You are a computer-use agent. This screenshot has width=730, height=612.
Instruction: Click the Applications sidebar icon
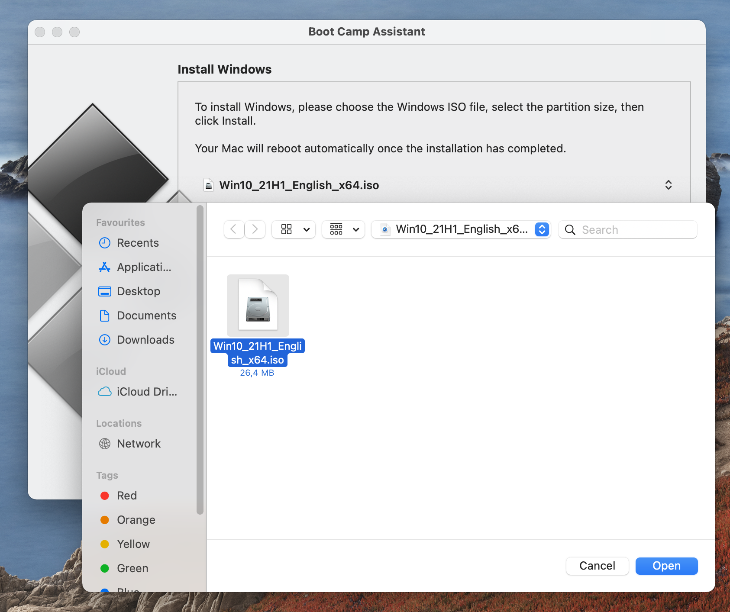pos(104,267)
